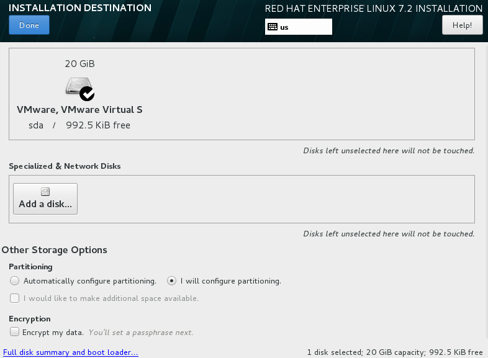The height and width of the screenshot is (358, 488).
Task: Click the "VMware, VMware Virtual S" disk name
Action: [x=79, y=110]
